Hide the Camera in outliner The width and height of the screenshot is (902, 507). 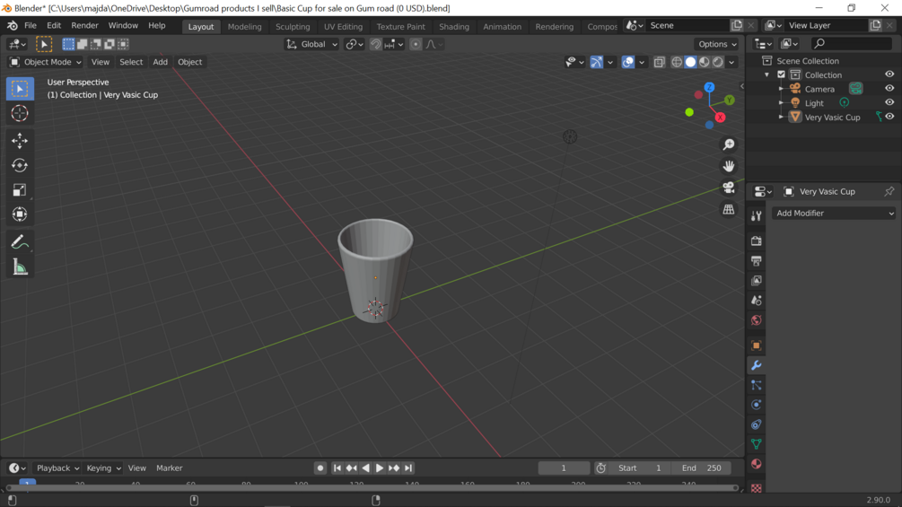coord(889,89)
